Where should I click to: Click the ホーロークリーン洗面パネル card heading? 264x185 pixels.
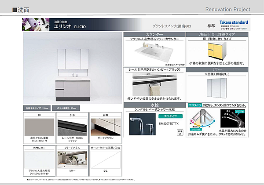click(106, 148)
